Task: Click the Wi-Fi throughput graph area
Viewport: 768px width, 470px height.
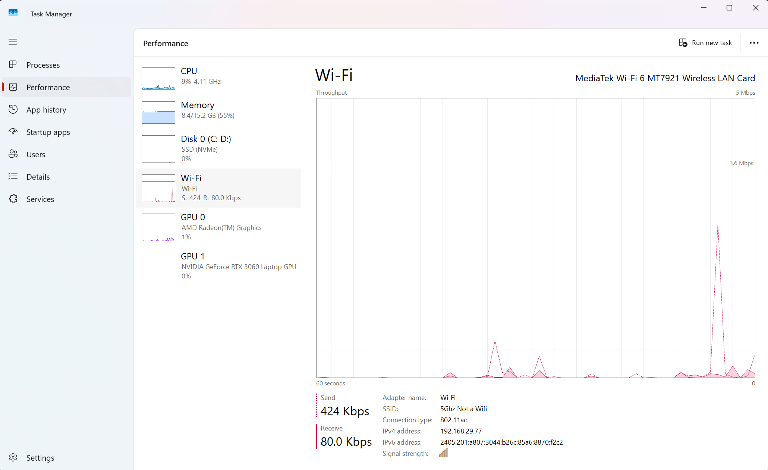Action: tap(535, 238)
